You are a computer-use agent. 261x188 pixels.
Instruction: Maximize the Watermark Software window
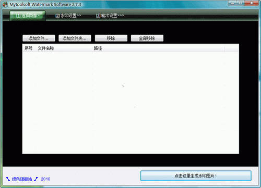[241, 3]
